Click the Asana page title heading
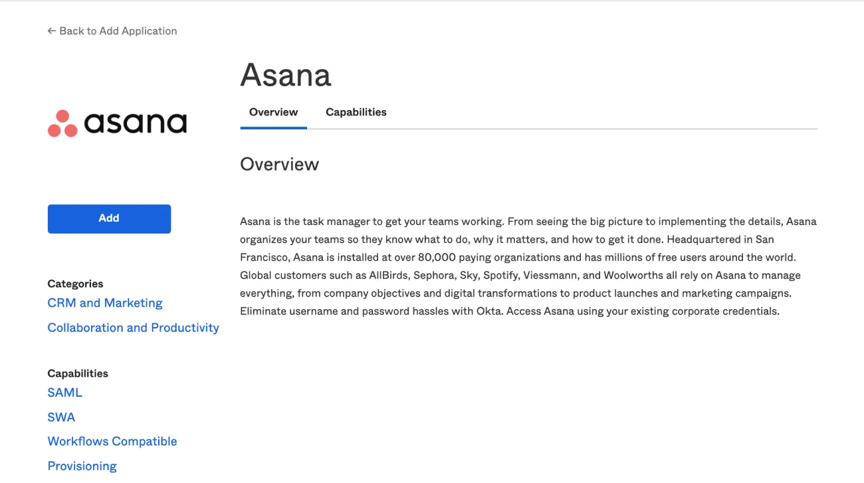The image size is (864, 483). pos(286,75)
